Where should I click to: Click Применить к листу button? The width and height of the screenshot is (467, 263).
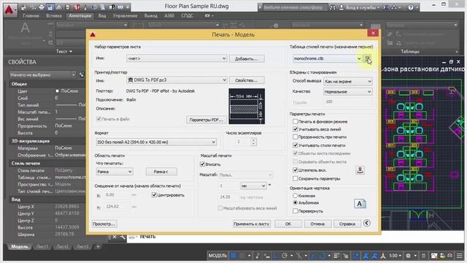tap(252, 224)
